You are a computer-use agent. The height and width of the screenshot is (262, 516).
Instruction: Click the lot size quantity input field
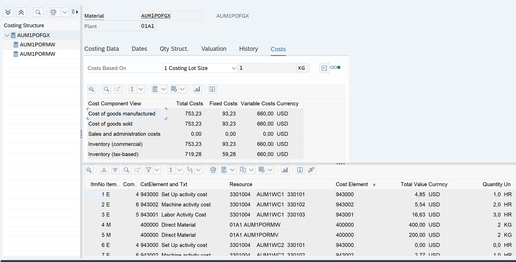(267, 68)
